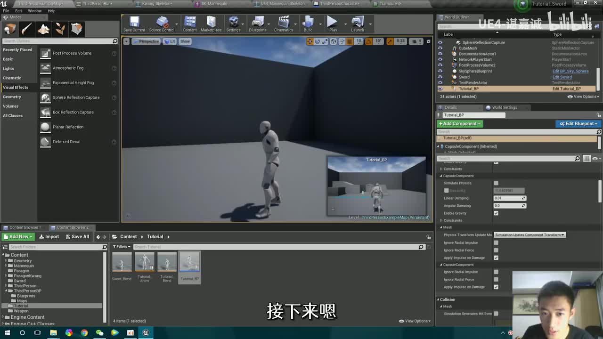Viewport: 603px width, 339px height.
Task: Toggle visibility of CubeMesh in World Outliner
Action: 440,48
